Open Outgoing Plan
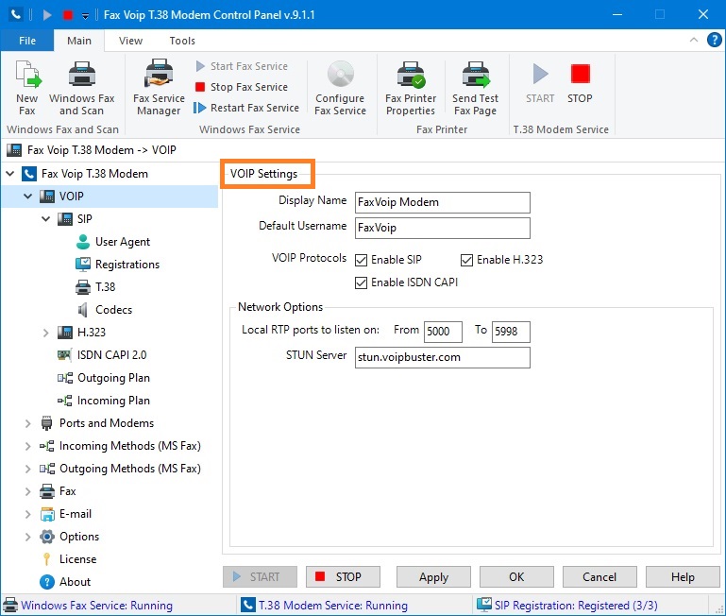The image size is (726, 616). pyautogui.click(x=113, y=378)
